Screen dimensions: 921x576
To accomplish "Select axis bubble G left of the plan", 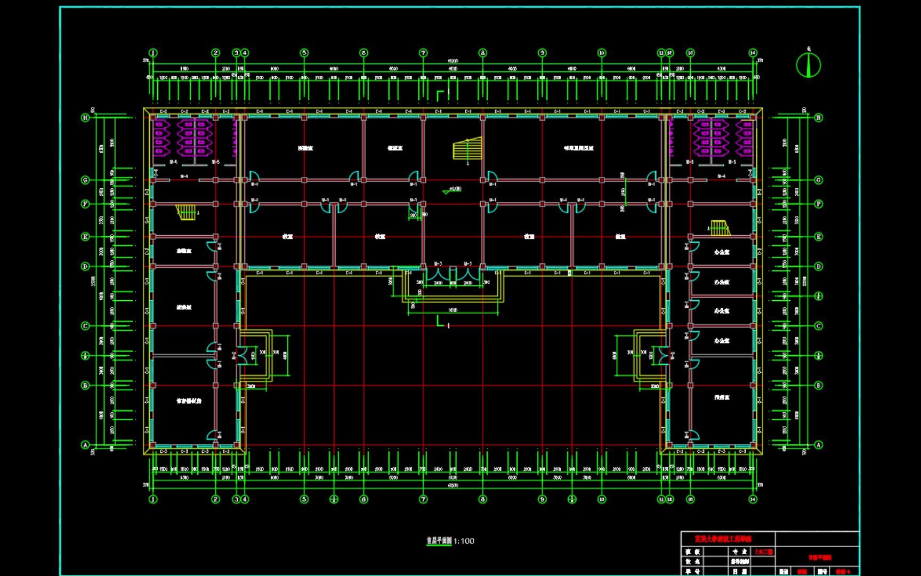I will point(85,180).
